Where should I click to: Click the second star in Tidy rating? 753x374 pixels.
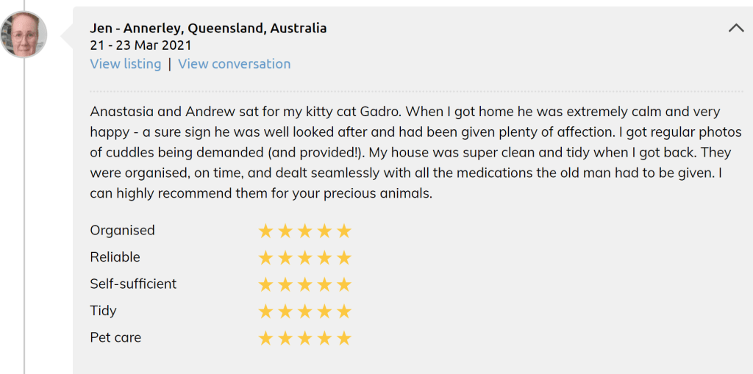click(x=285, y=312)
